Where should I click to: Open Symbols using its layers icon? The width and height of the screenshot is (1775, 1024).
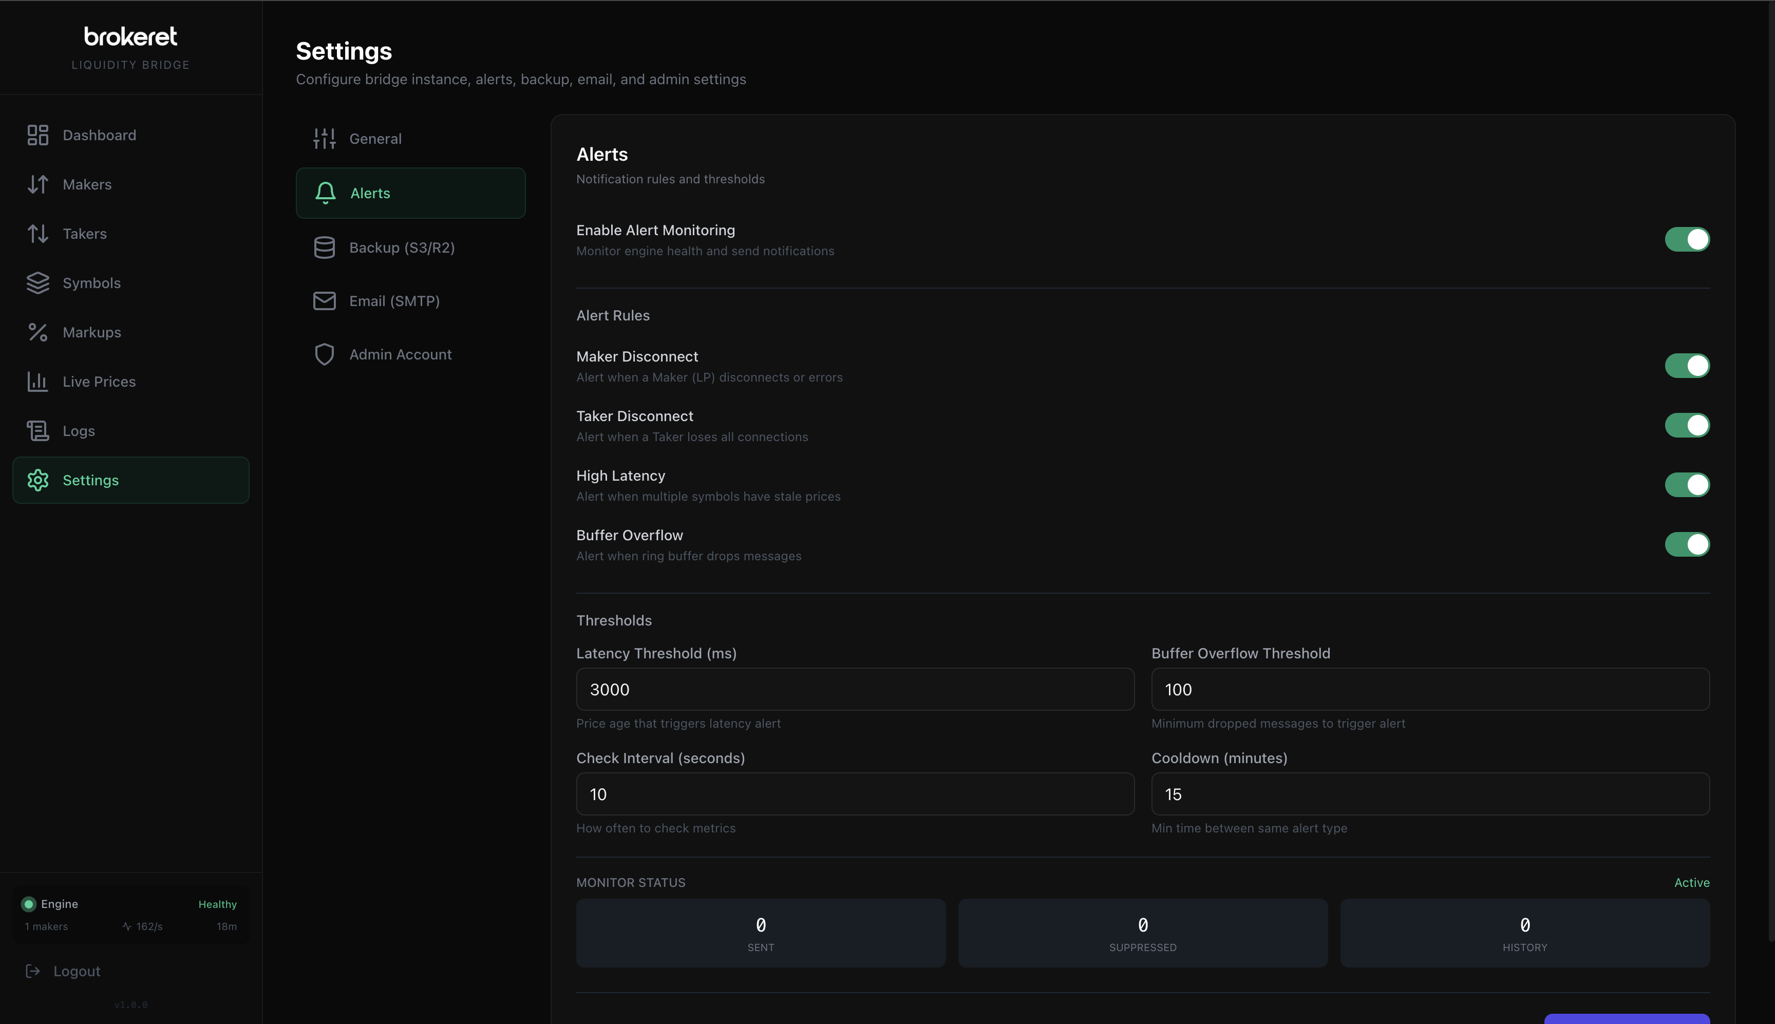pyautogui.click(x=37, y=283)
